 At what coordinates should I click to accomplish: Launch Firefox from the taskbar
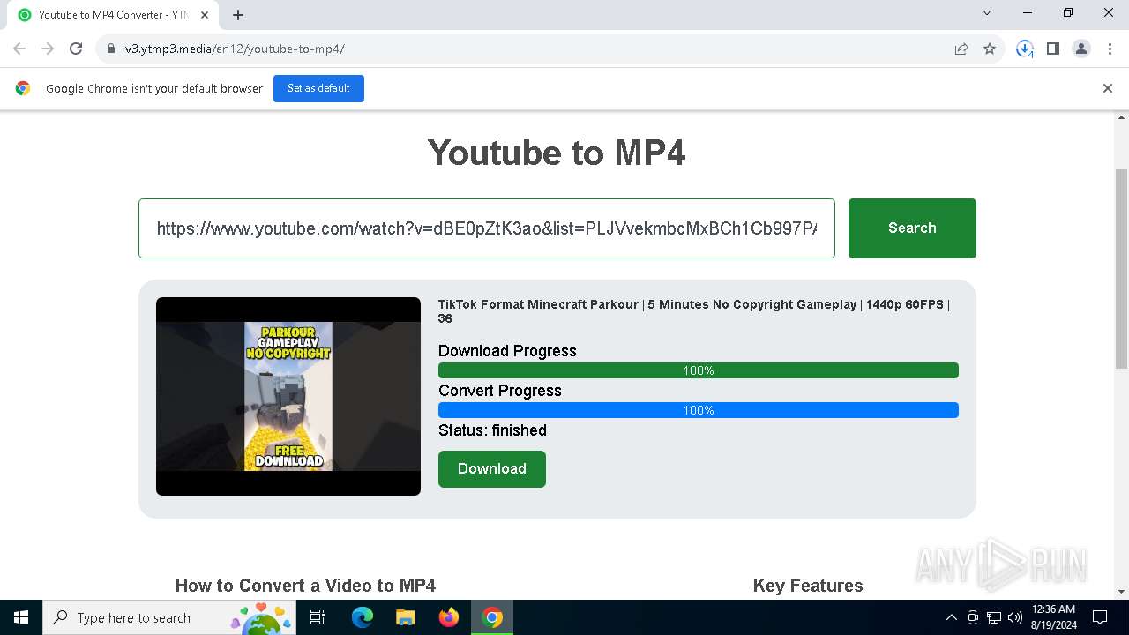click(x=449, y=617)
